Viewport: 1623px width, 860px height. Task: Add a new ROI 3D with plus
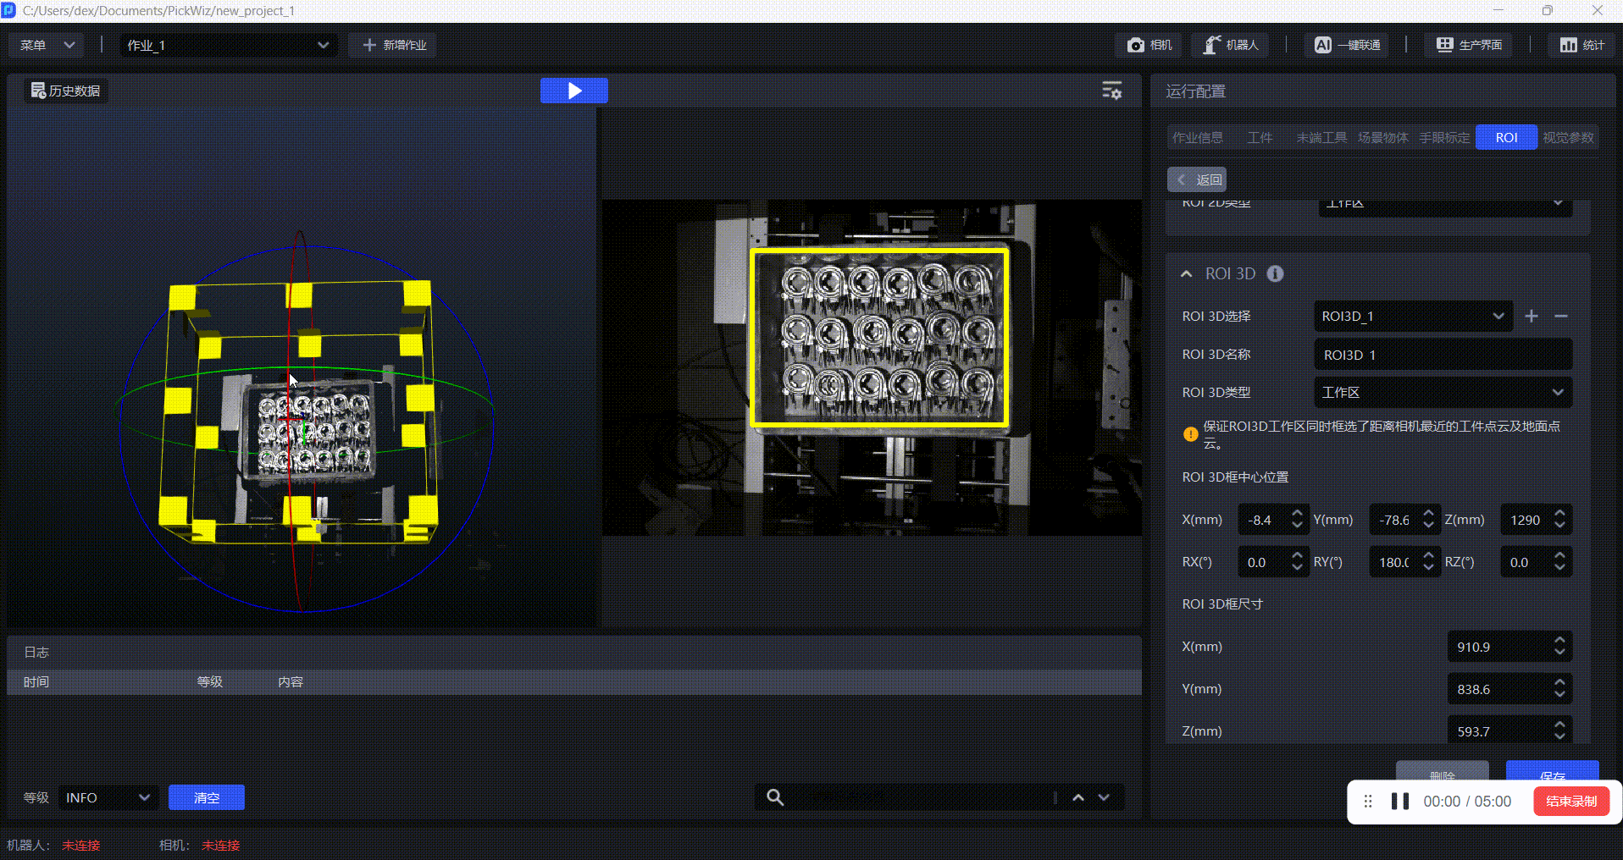point(1532,316)
